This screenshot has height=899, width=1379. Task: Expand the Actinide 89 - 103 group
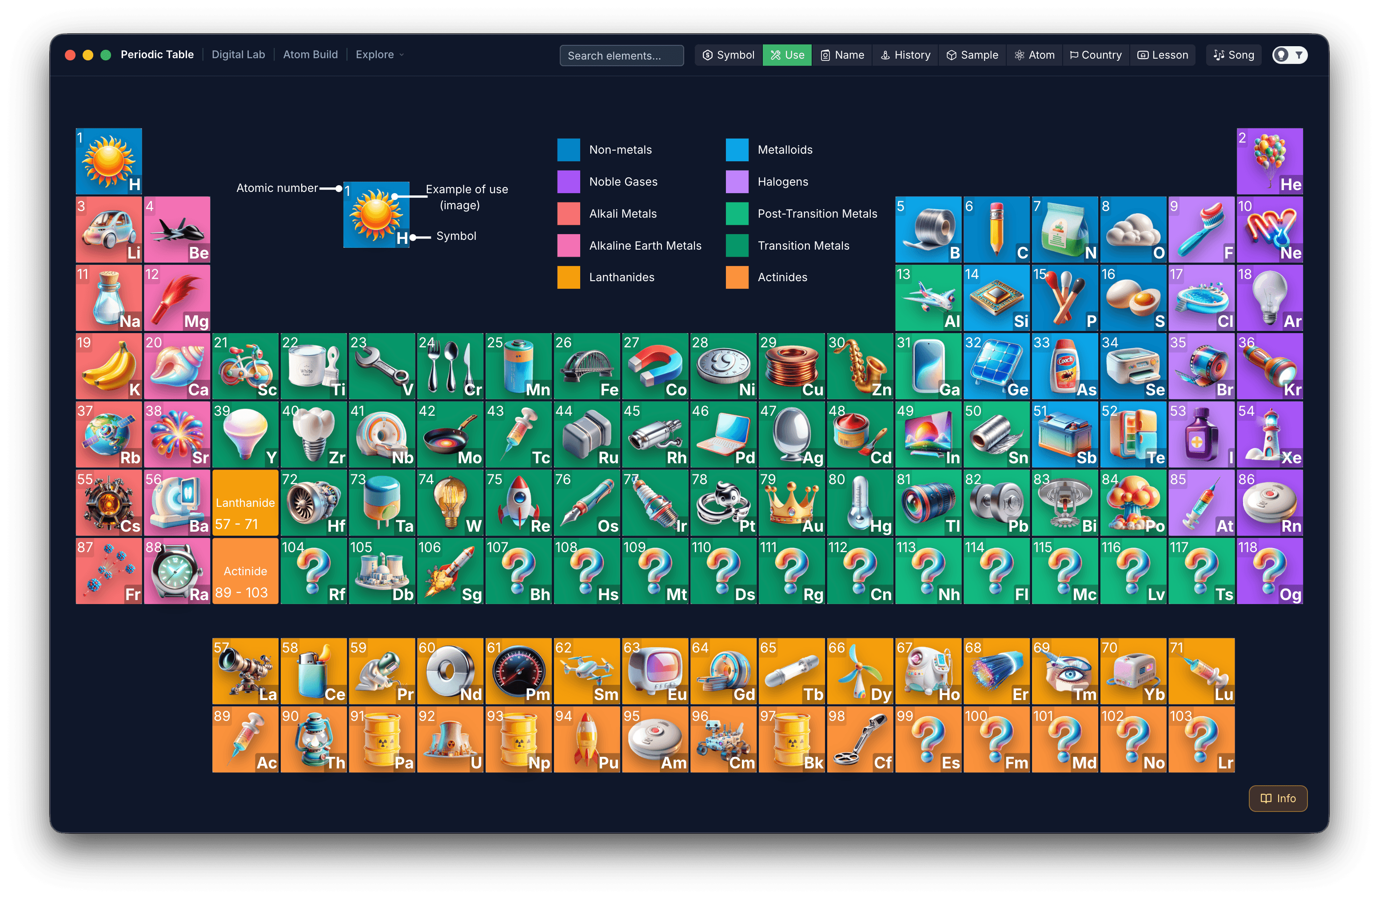pyautogui.click(x=246, y=571)
